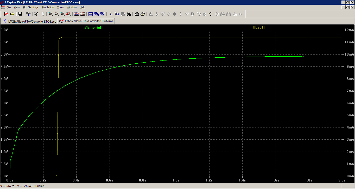Open the Tools menu

click(x=60, y=7)
